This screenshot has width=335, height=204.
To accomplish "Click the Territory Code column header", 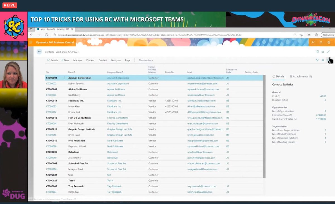I will 251,72.
